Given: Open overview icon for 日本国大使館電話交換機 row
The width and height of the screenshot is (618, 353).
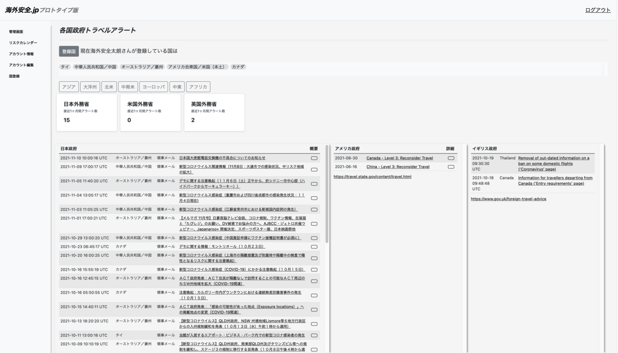Looking at the screenshot, I should [314, 158].
